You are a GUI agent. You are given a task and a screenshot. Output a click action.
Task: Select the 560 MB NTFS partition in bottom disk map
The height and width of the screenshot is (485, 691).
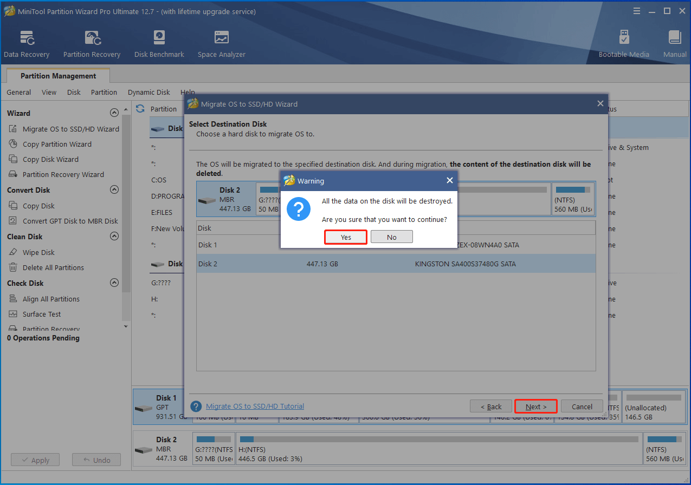tap(664, 449)
